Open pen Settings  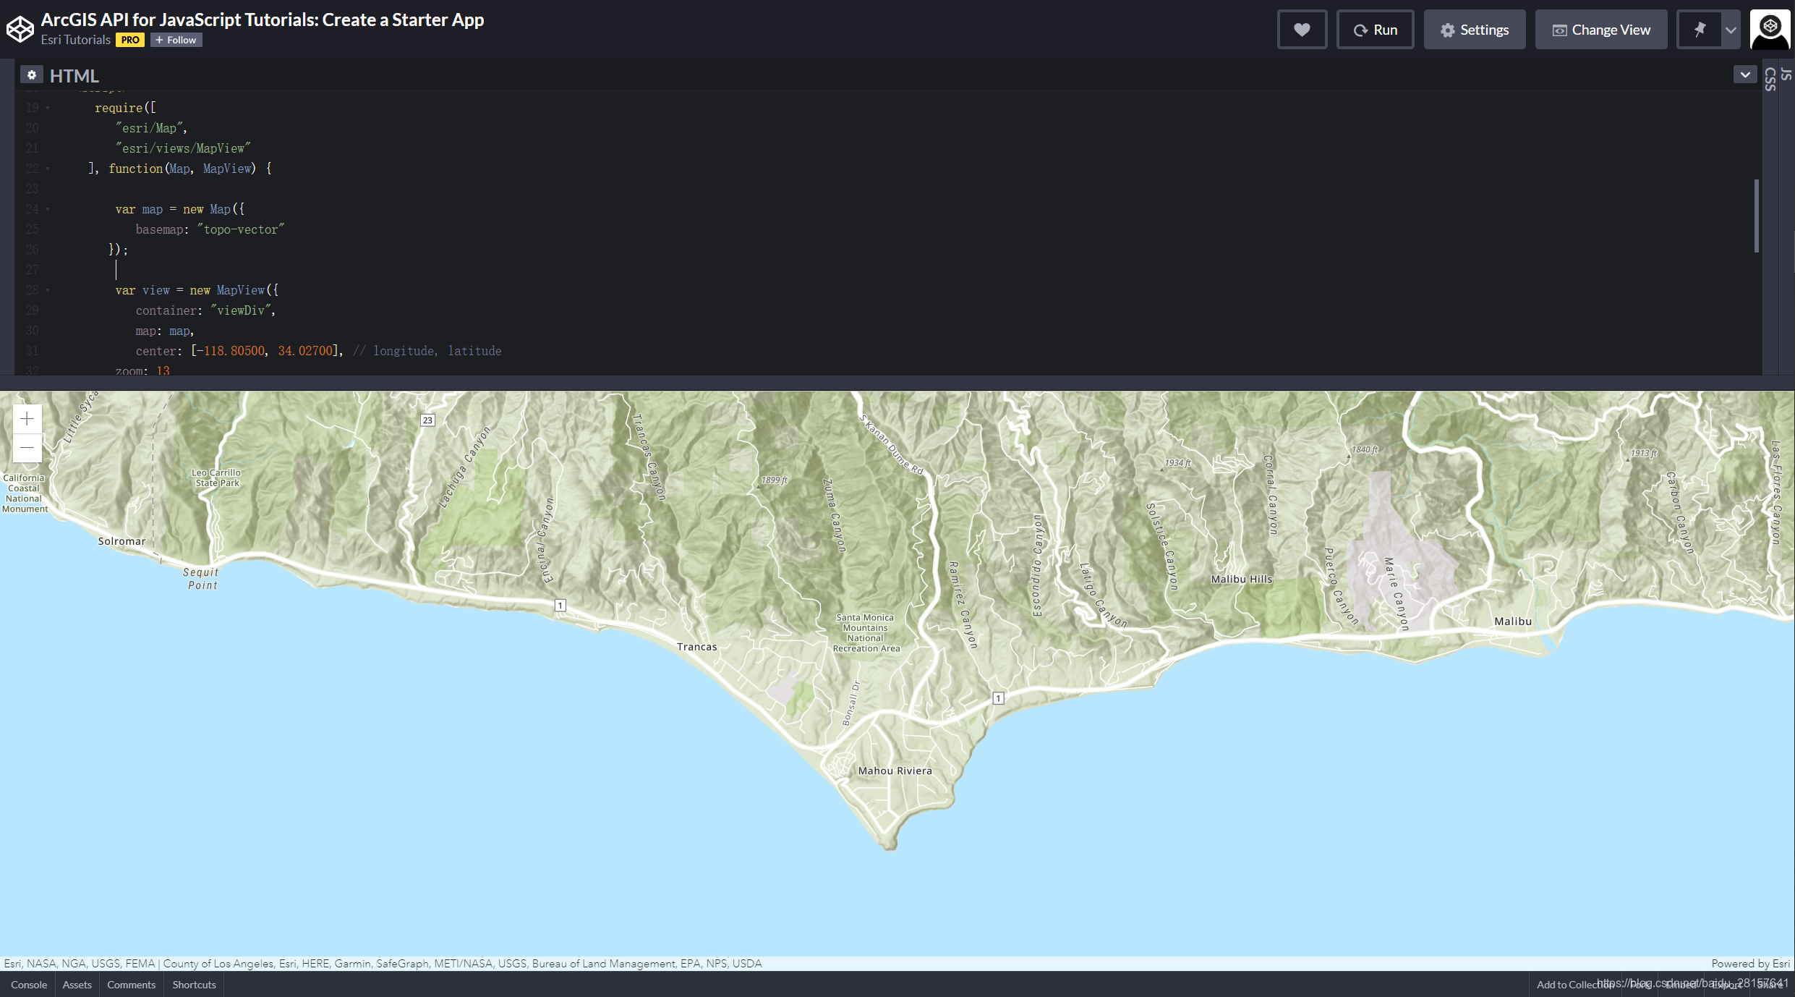coord(1475,30)
